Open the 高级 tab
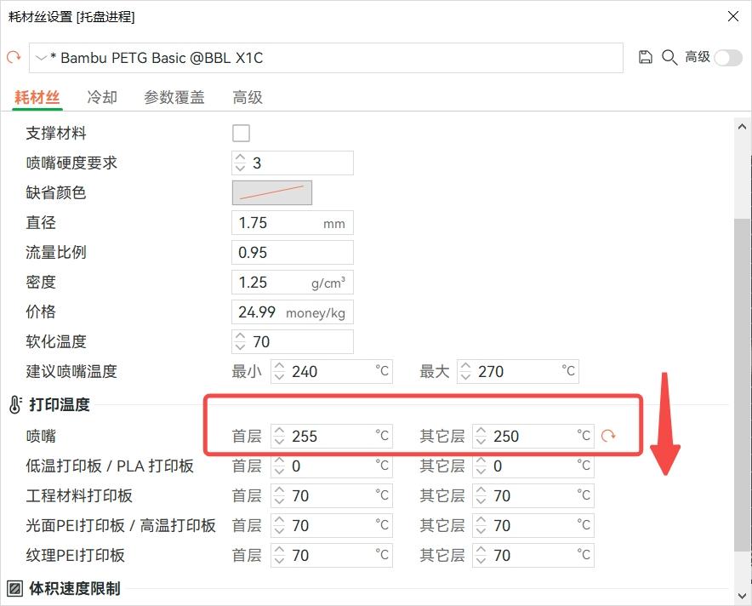Screen dimensions: 752x606 coord(248,97)
